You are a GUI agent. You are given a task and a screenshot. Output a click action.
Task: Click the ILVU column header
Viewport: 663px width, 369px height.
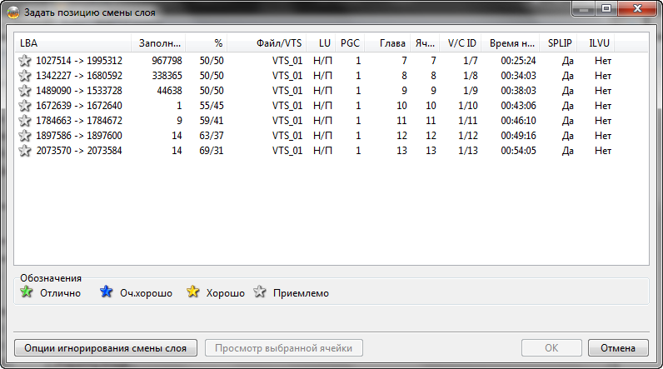click(598, 42)
